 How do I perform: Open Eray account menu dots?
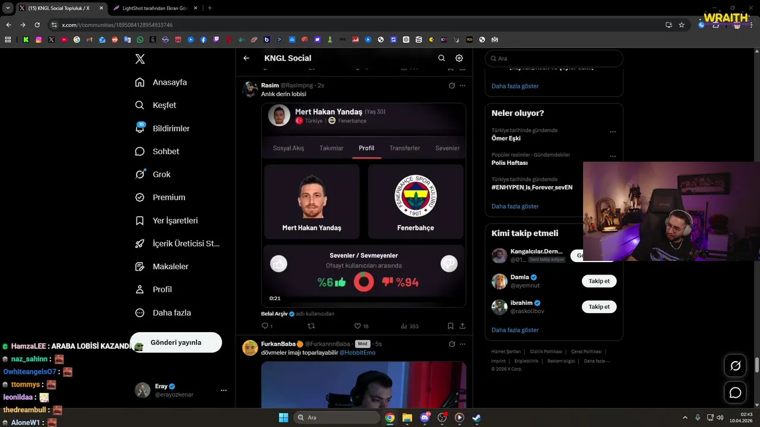pos(224,390)
